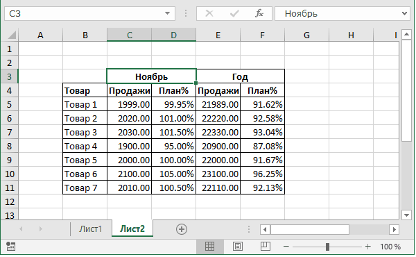416x257 pixels.
Task: Select the Товар 1 cell
Action: click(x=85, y=104)
